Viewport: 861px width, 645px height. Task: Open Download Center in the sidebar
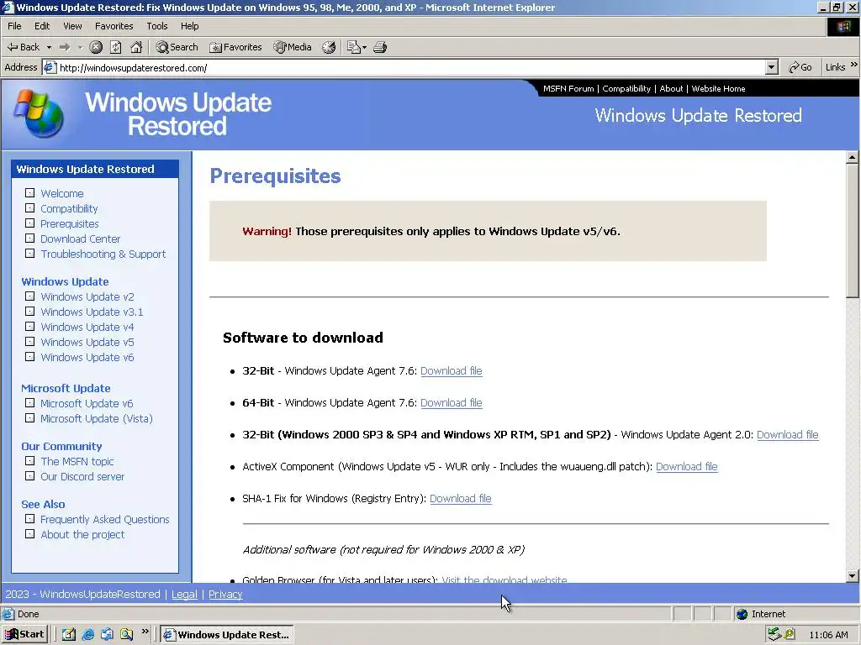point(80,239)
